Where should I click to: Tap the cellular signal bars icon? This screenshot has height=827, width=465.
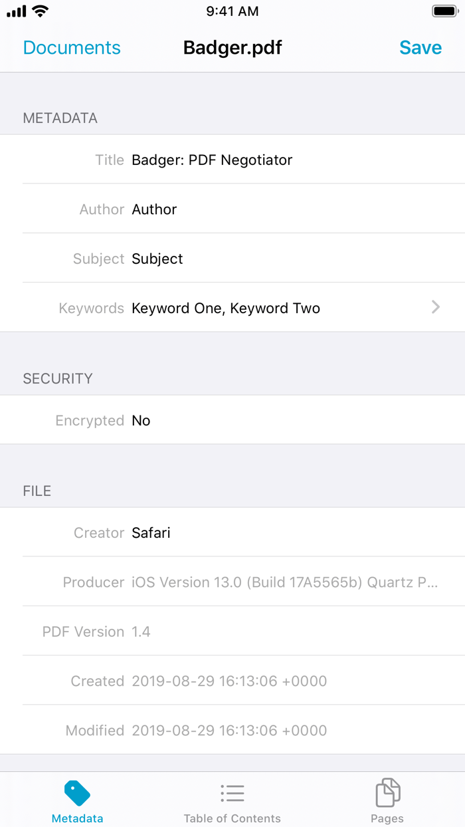(x=17, y=11)
